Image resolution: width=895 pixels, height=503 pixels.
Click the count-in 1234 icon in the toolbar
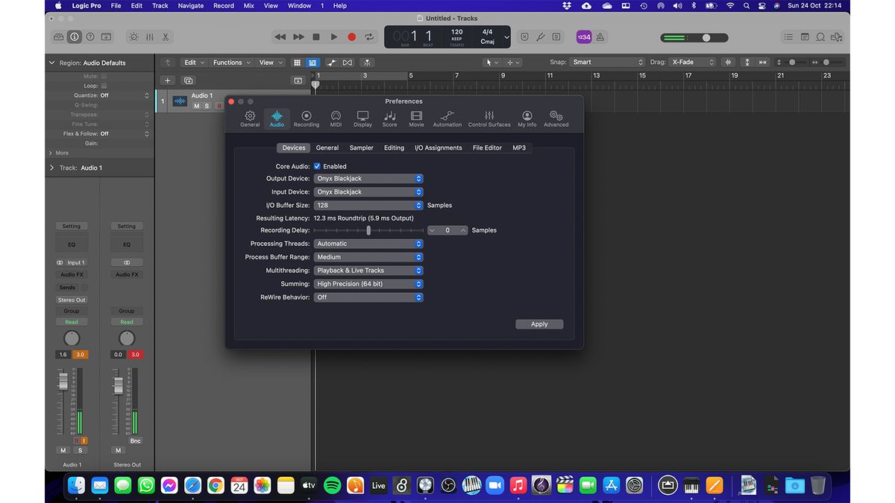[584, 37]
